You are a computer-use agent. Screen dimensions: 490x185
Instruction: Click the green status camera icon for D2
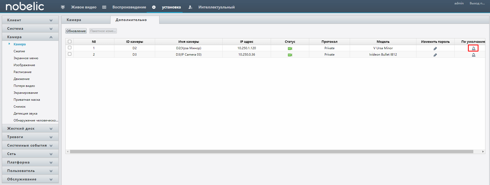(x=290, y=48)
